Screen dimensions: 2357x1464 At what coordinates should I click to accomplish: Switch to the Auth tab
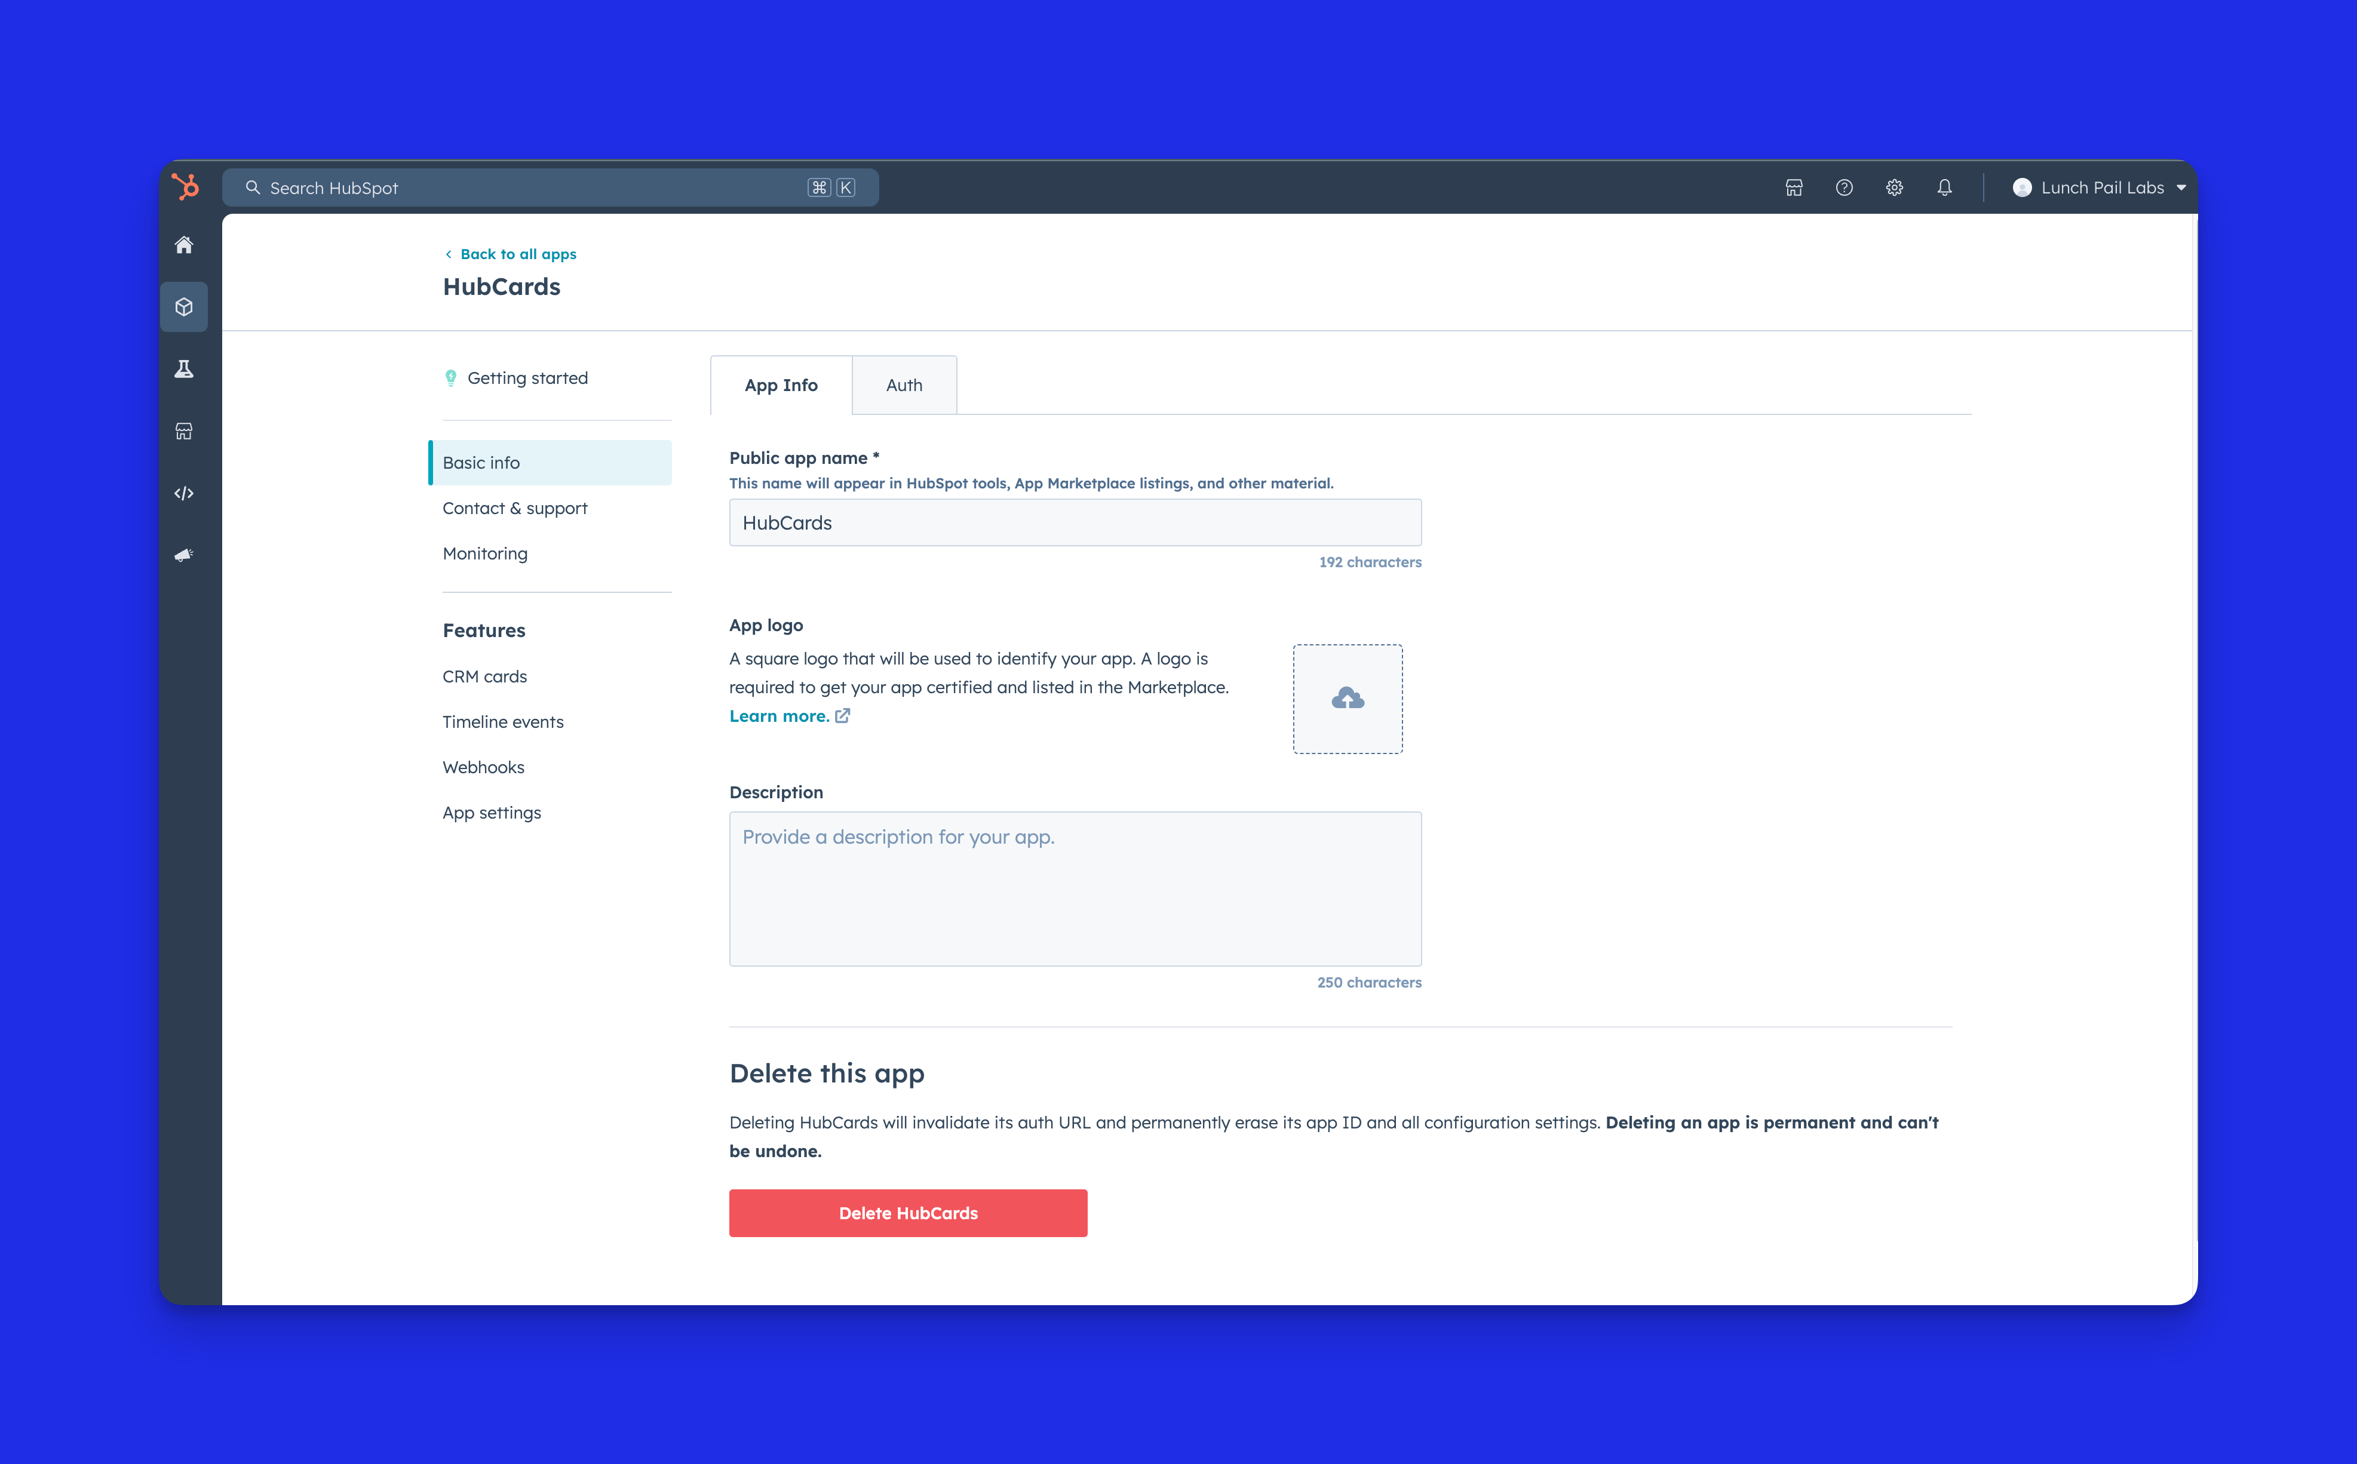click(904, 385)
